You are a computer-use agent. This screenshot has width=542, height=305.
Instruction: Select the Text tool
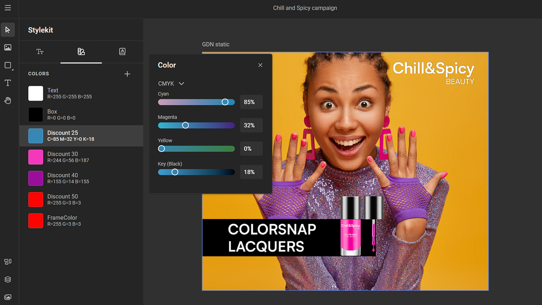[8, 83]
